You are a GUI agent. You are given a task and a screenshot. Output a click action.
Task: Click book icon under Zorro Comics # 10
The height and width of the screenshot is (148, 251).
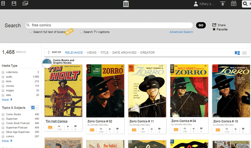[x=218, y=130]
